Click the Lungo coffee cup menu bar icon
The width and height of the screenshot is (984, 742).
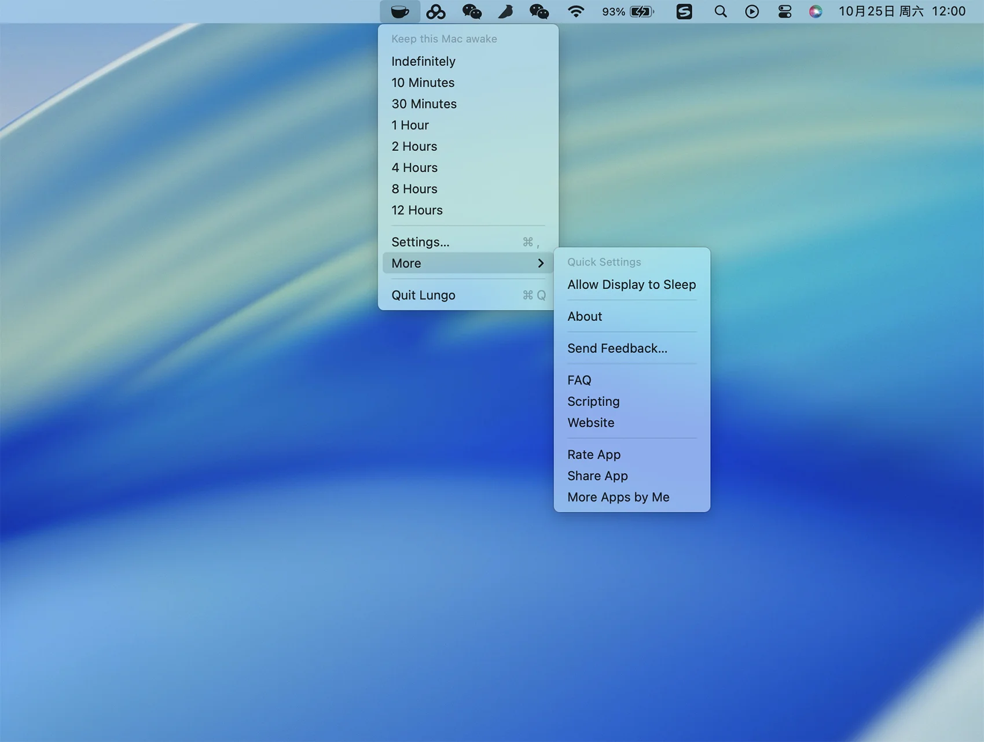pyautogui.click(x=399, y=12)
